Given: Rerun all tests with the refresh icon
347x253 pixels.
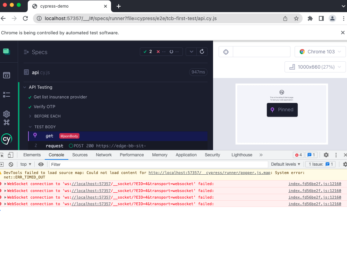Looking at the screenshot, I should coord(202,52).
